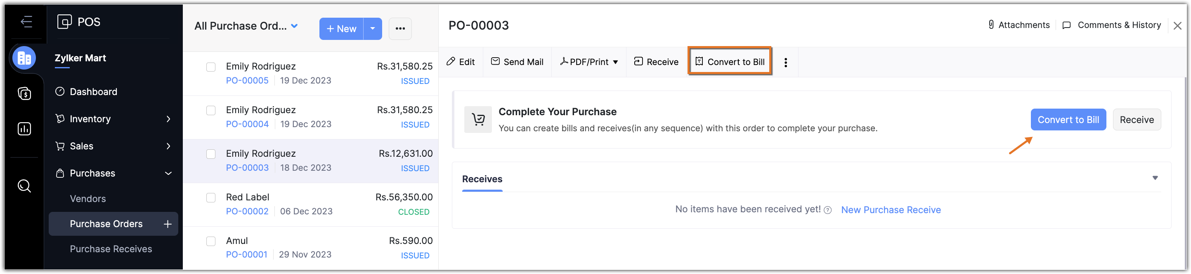1191x274 pixels.
Task: Click the search magnifier icon in left rail
Action: 24,186
